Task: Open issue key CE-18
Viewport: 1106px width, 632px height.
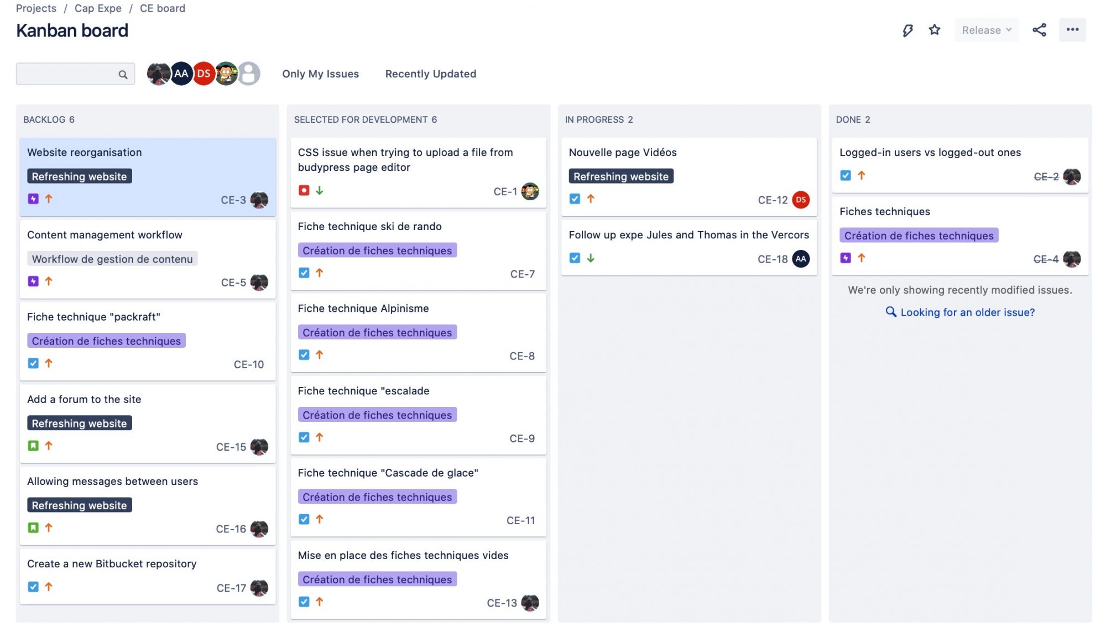Action: click(x=773, y=259)
